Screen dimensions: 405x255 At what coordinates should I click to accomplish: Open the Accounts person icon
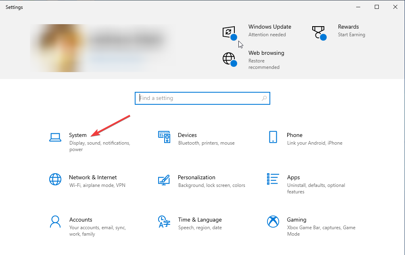point(55,222)
